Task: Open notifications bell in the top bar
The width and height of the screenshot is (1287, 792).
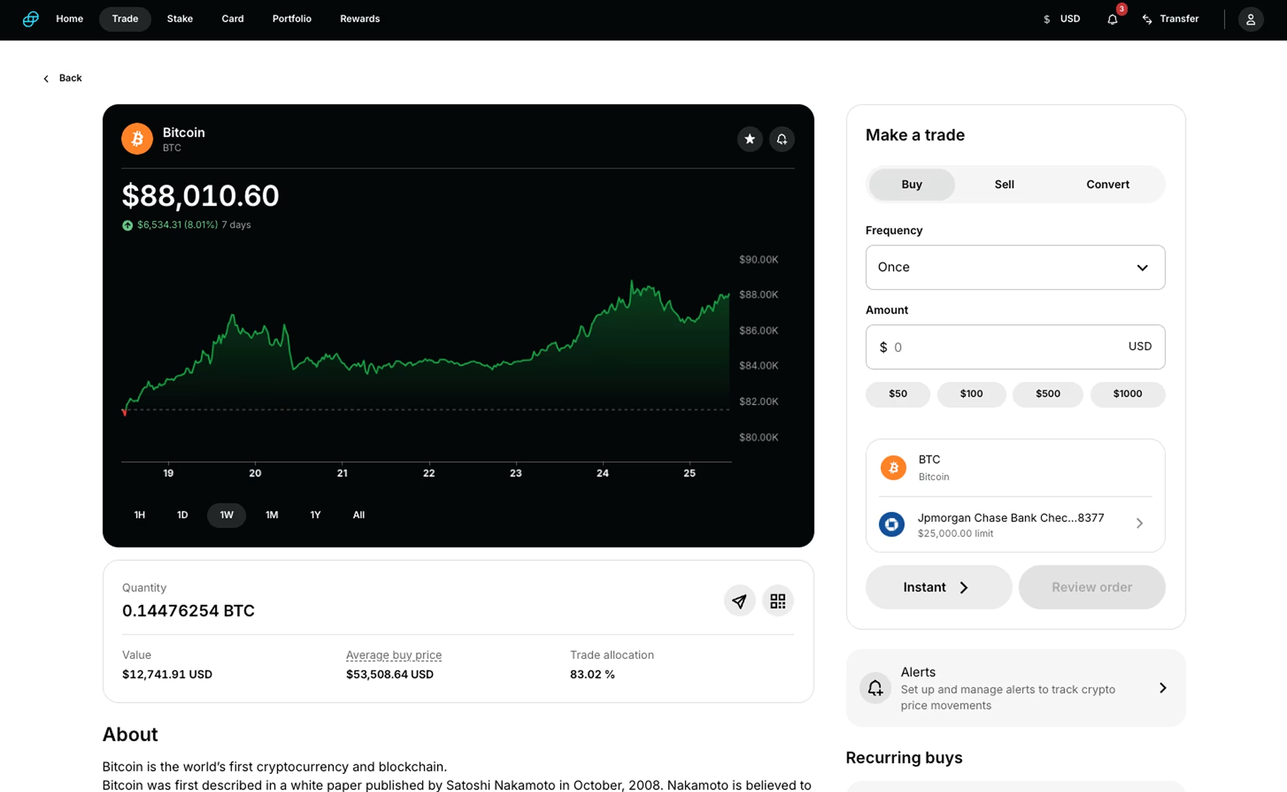Action: tap(1112, 19)
